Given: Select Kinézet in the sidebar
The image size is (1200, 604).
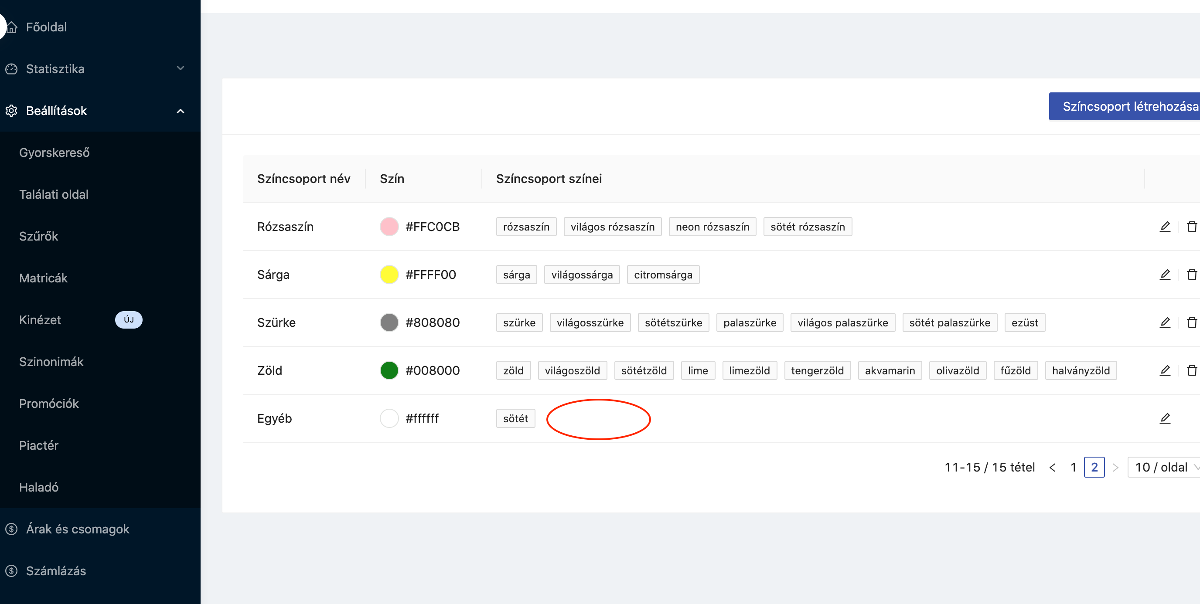Looking at the screenshot, I should coord(40,320).
